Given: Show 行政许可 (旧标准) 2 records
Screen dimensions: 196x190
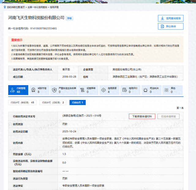Looking at the screenshot, I should [x=53, y=103].
